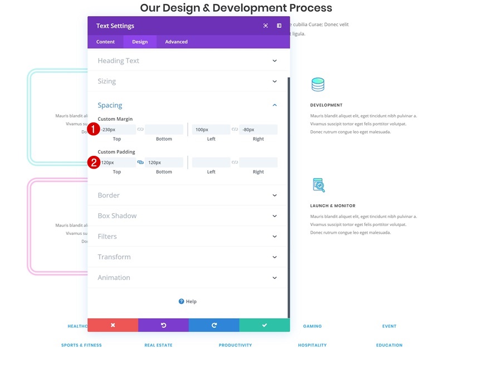This screenshot has width=490, height=365.
Task: Expand the Sizing settings section
Action: [188, 81]
